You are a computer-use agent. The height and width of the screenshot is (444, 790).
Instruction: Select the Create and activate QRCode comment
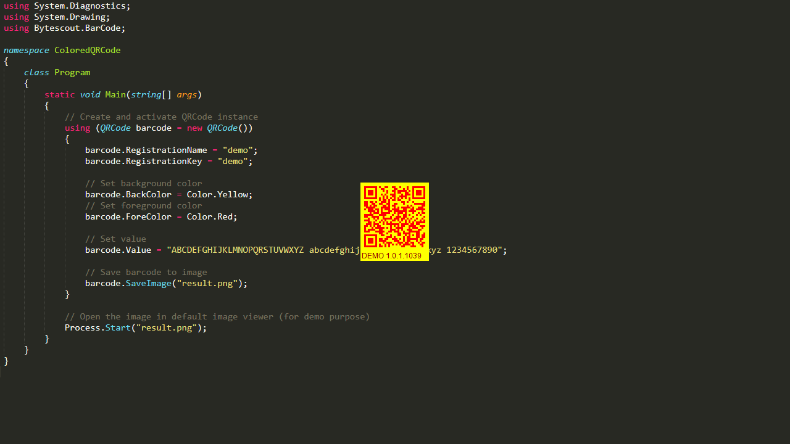(161, 117)
